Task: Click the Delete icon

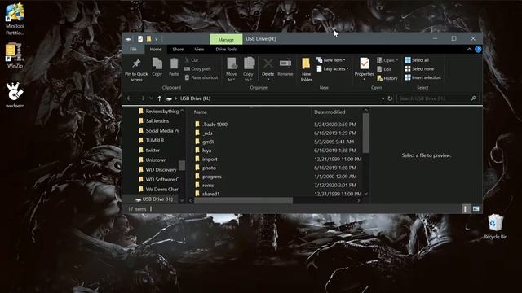Action: tap(268, 63)
